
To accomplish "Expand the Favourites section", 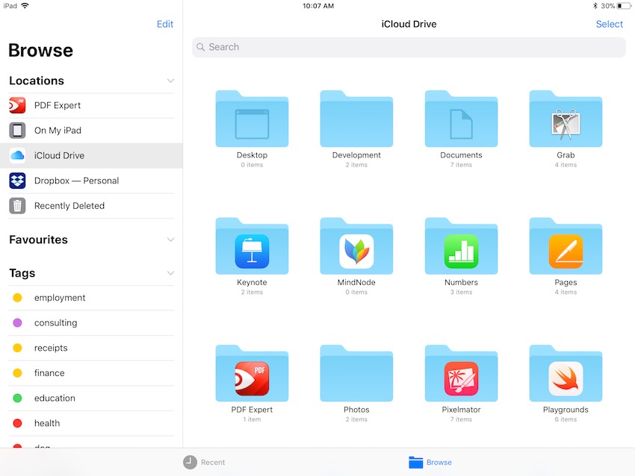I will [x=170, y=239].
